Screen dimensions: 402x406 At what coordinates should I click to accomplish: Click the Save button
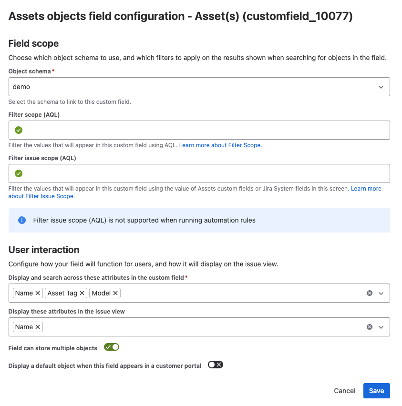376,391
